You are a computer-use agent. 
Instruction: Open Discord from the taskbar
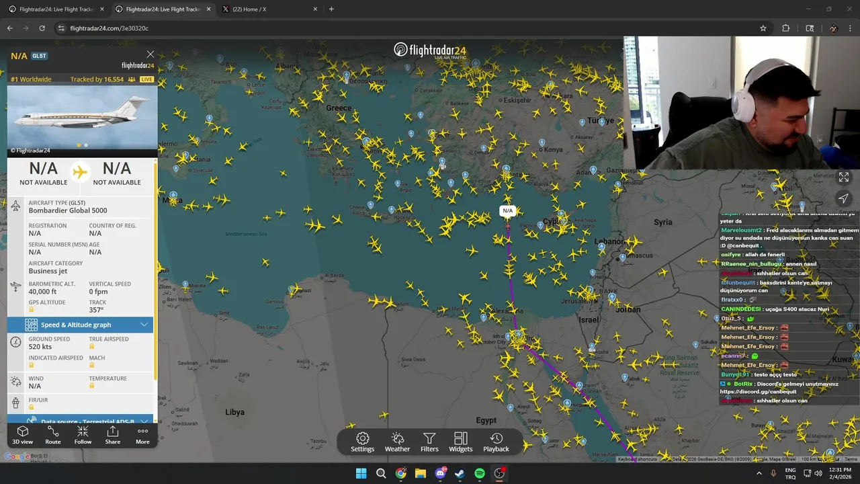point(440,473)
